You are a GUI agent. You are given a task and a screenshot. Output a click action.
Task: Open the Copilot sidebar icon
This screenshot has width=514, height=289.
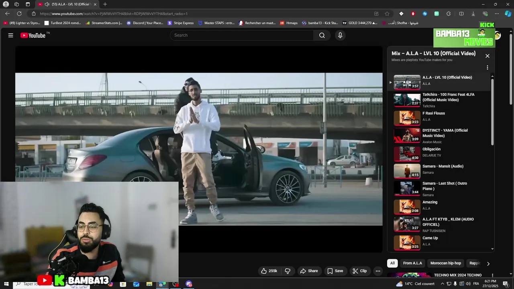click(x=508, y=14)
